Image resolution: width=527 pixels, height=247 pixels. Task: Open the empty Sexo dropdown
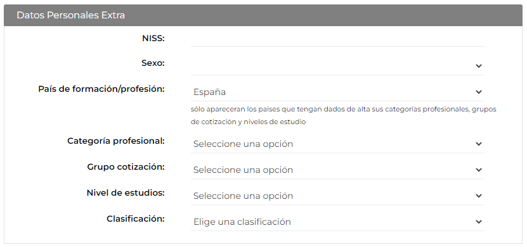click(337, 66)
